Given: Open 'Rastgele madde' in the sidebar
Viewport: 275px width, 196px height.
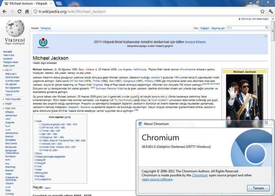Looking at the screenshot, I should [x=10, y=62].
